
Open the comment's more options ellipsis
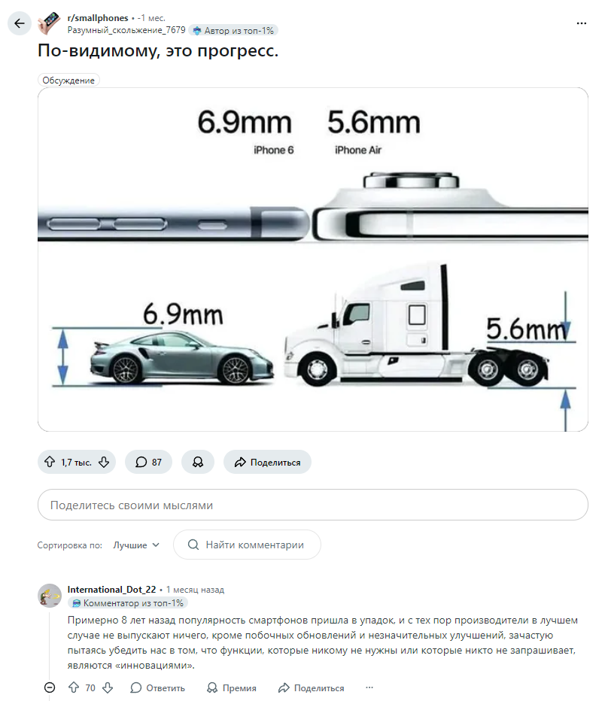[369, 687]
